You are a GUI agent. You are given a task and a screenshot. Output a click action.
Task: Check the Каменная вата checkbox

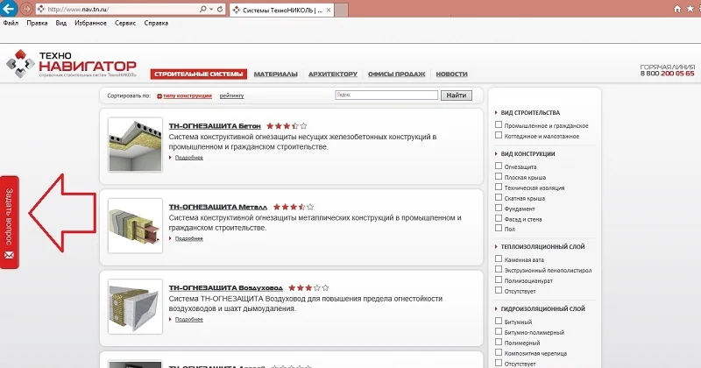499,258
